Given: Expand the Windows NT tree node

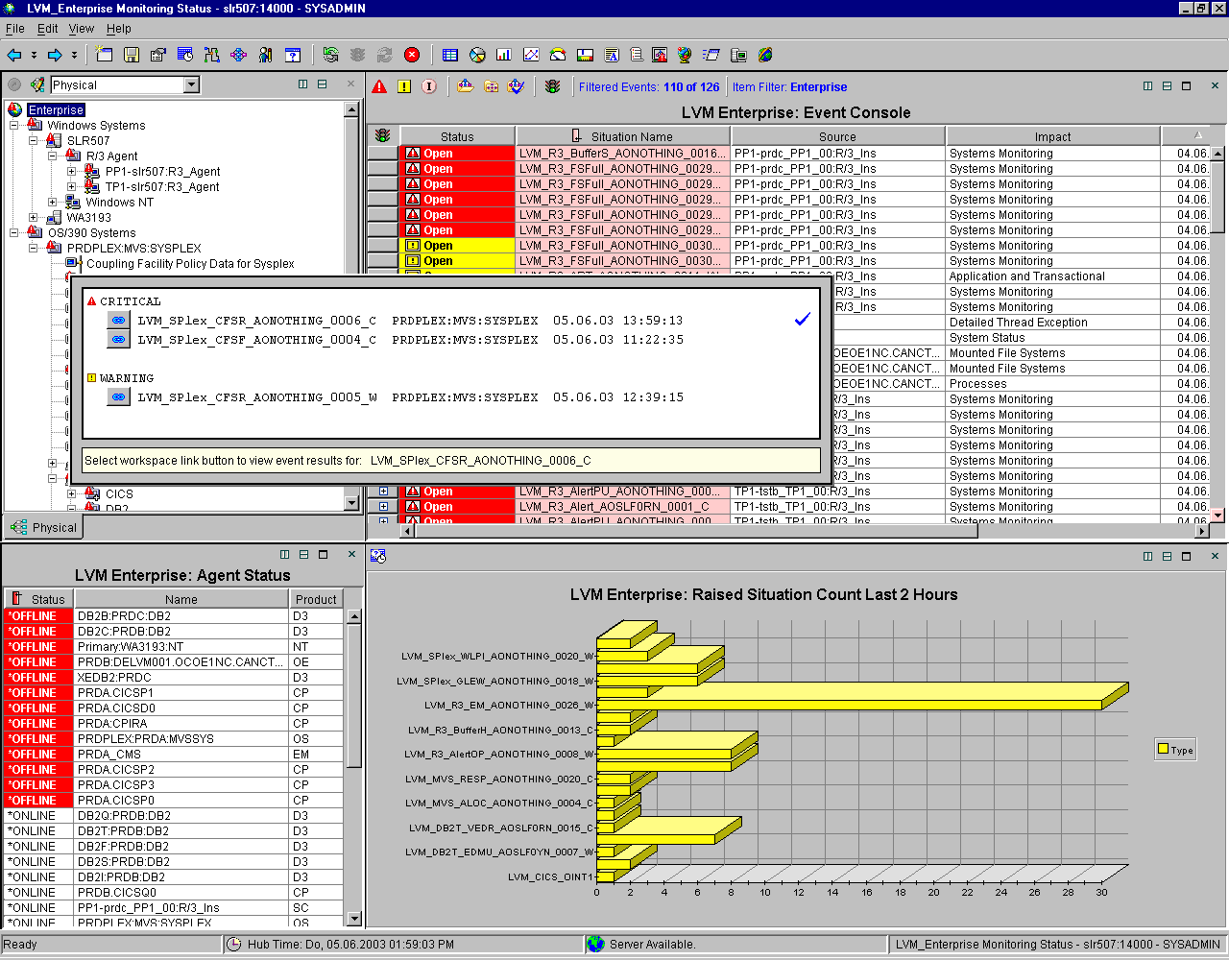Looking at the screenshot, I should tap(53, 203).
